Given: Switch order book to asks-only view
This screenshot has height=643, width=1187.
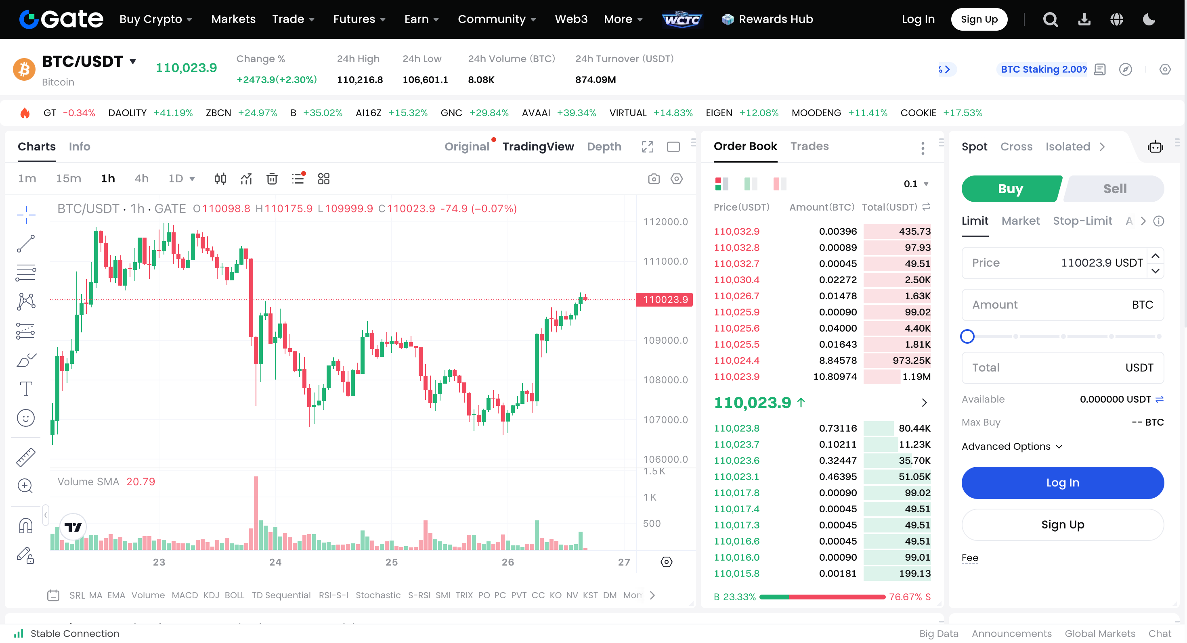Looking at the screenshot, I should (x=780, y=183).
